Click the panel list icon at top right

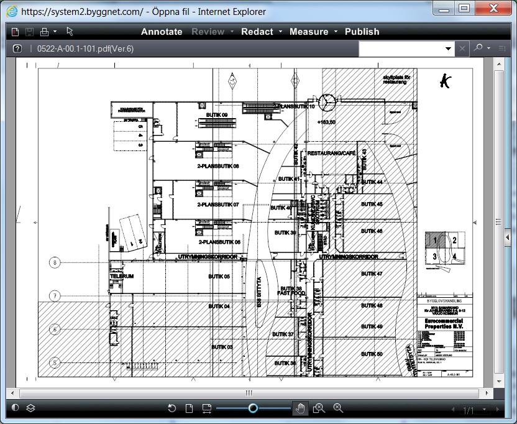[x=502, y=48]
